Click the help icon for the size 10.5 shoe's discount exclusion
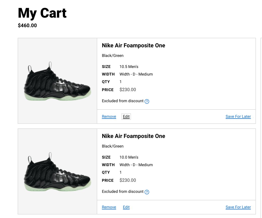The width and height of the screenshot is (262, 218). 147,101
